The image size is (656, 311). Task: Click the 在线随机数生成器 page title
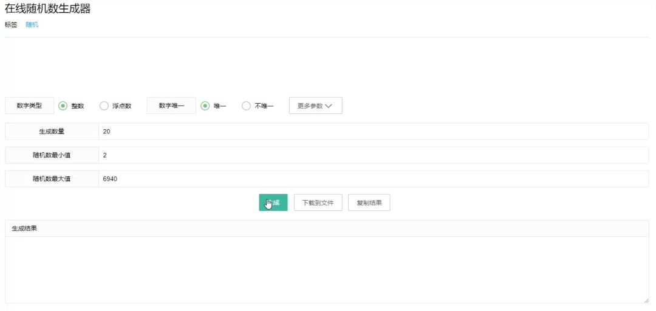[x=48, y=9]
